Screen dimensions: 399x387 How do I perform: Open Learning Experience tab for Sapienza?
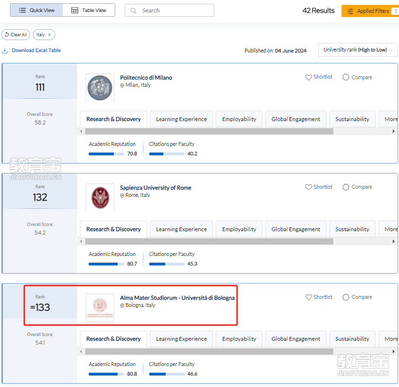pos(181,229)
